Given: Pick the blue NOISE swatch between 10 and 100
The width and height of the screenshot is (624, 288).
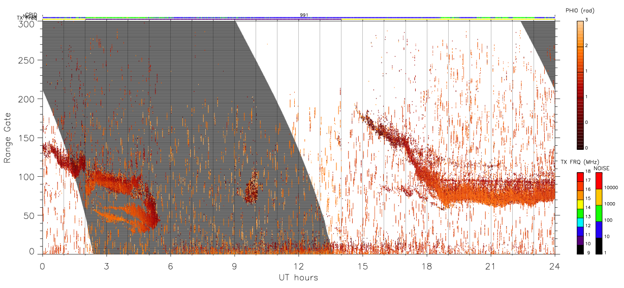Looking at the screenshot, I should coord(599,229).
